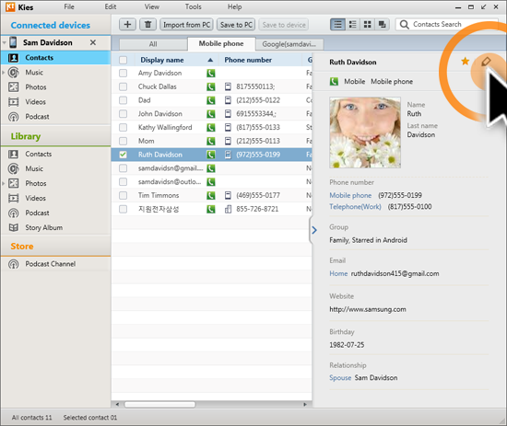This screenshot has height=426, width=507.
Task: Click Import from PC button
Action: pos(186,25)
